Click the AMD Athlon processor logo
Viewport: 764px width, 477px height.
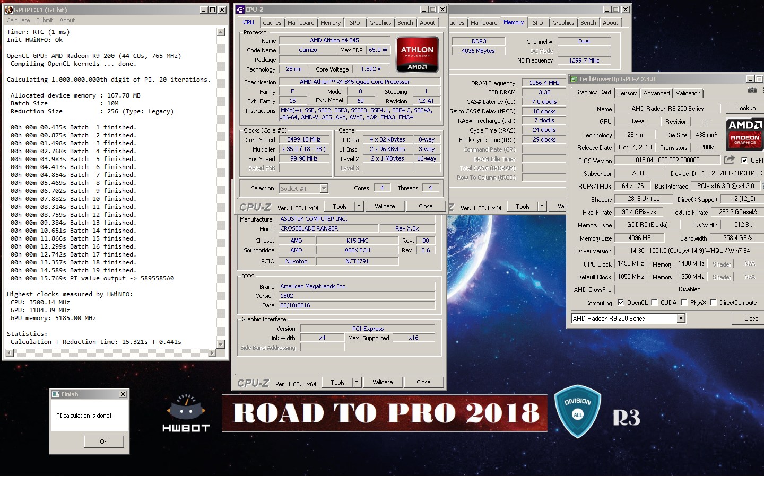click(417, 55)
